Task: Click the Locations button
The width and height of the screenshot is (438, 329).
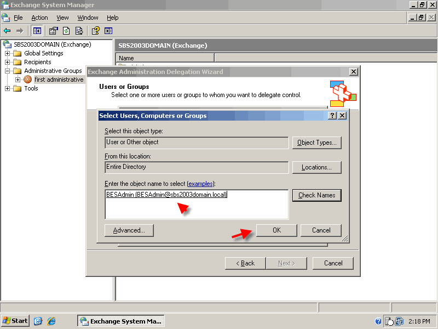Action: [x=317, y=167]
